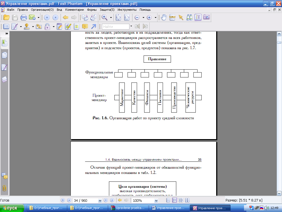Go to the next page using the toolbar down arrow
The image size is (282, 212).
pos(55,17)
